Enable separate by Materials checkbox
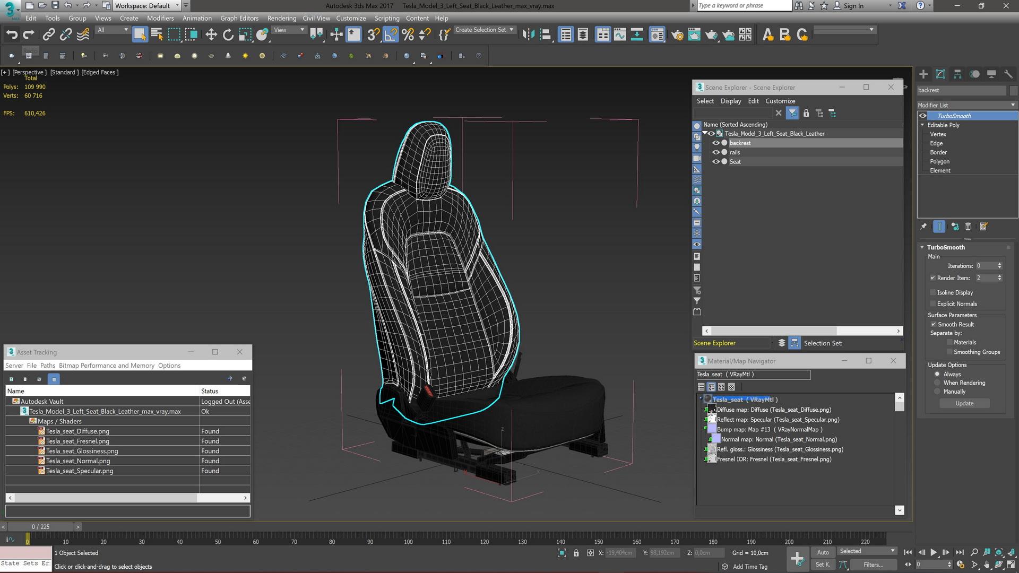Image resolution: width=1019 pixels, height=573 pixels. [949, 343]
